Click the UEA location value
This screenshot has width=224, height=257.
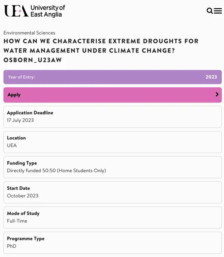[x=12, y=146]
